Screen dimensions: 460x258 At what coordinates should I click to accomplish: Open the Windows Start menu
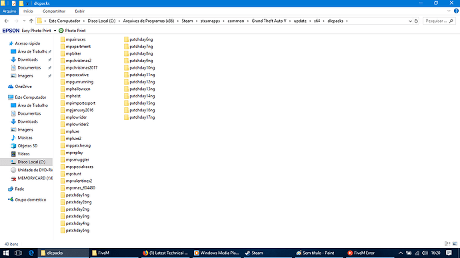[5, 253]
